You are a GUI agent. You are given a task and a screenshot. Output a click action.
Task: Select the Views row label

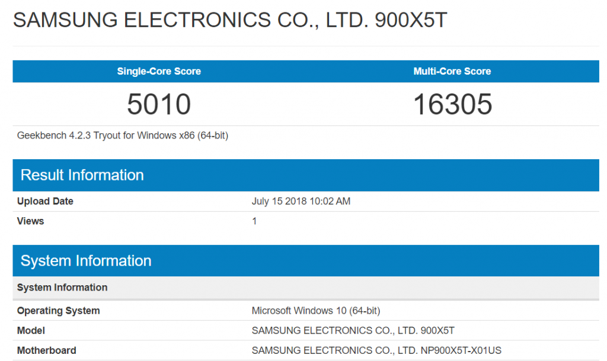coord(31,221)
